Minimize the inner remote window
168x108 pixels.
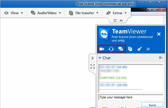(x=150, y=10)
